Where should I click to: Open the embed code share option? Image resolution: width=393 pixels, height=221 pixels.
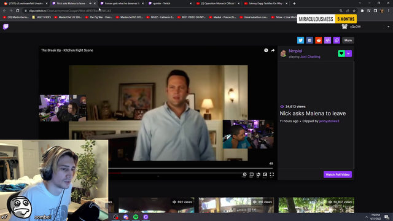pos(327,40)
